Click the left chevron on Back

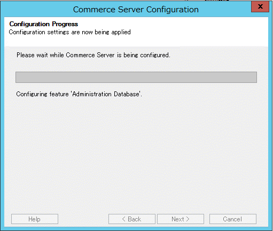[x=124, y=219]
